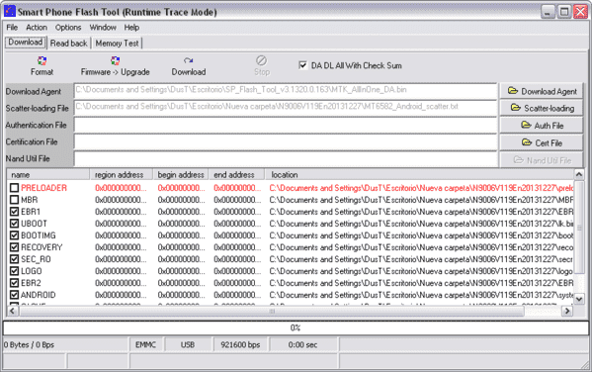Screen dimensions: 592x372
Task: Uncheck the ANDROID partition checkbox
Action: (15, 295)
